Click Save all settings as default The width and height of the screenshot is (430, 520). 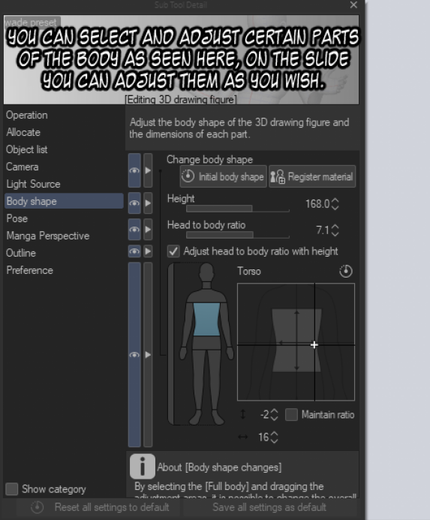click(x=269, y=507)
